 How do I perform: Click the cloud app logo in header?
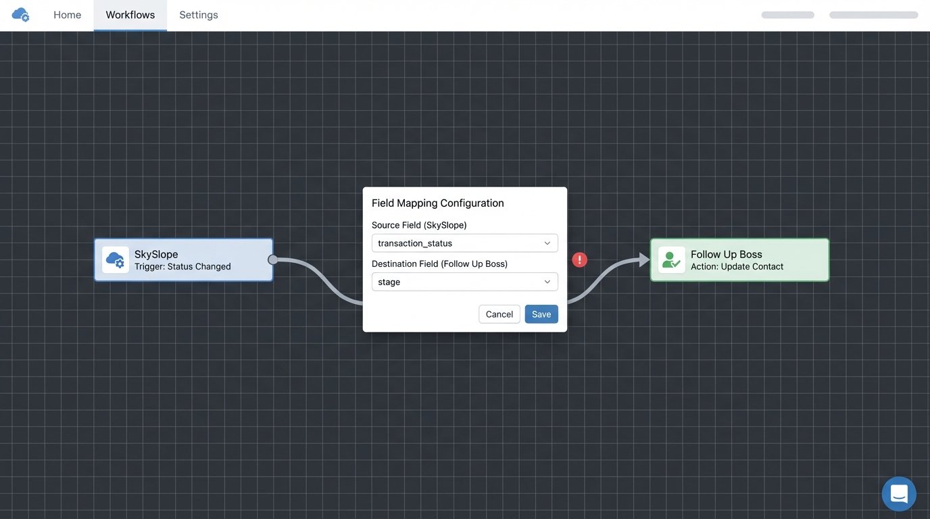[21, 14]
